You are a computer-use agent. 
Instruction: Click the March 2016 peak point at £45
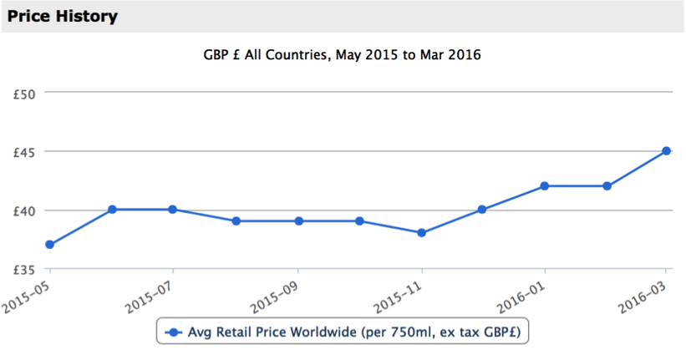point(666,151)
